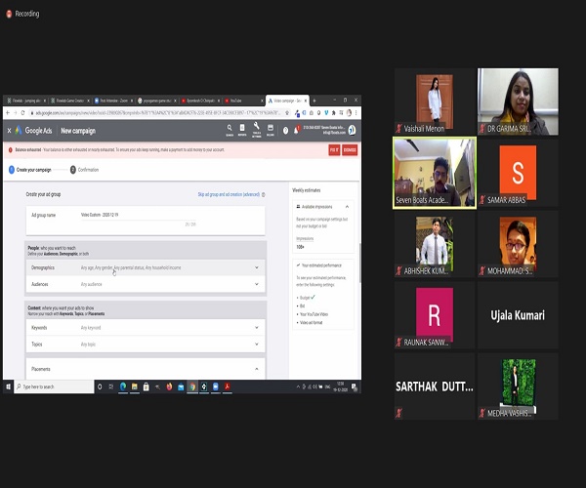Bookmark this page with the star icon
This screenshot has height=488, width=586.
[x=287, y=112]
